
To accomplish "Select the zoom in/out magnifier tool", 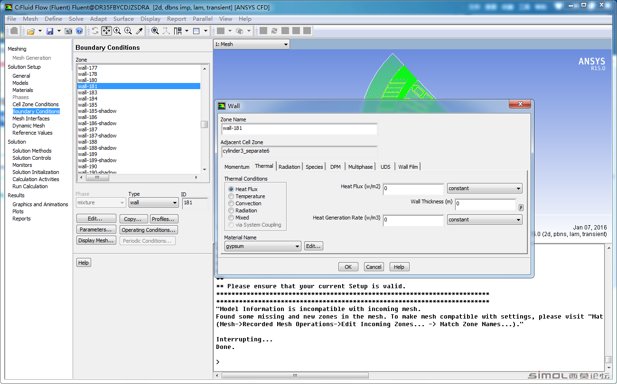I will [x=117, y=31].
